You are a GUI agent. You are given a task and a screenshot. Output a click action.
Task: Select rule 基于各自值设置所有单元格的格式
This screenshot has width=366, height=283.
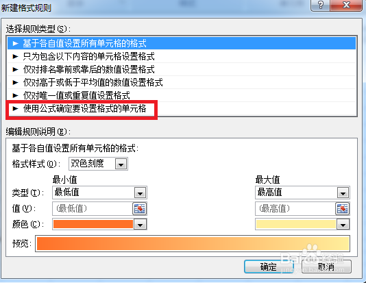coord(182,43)
